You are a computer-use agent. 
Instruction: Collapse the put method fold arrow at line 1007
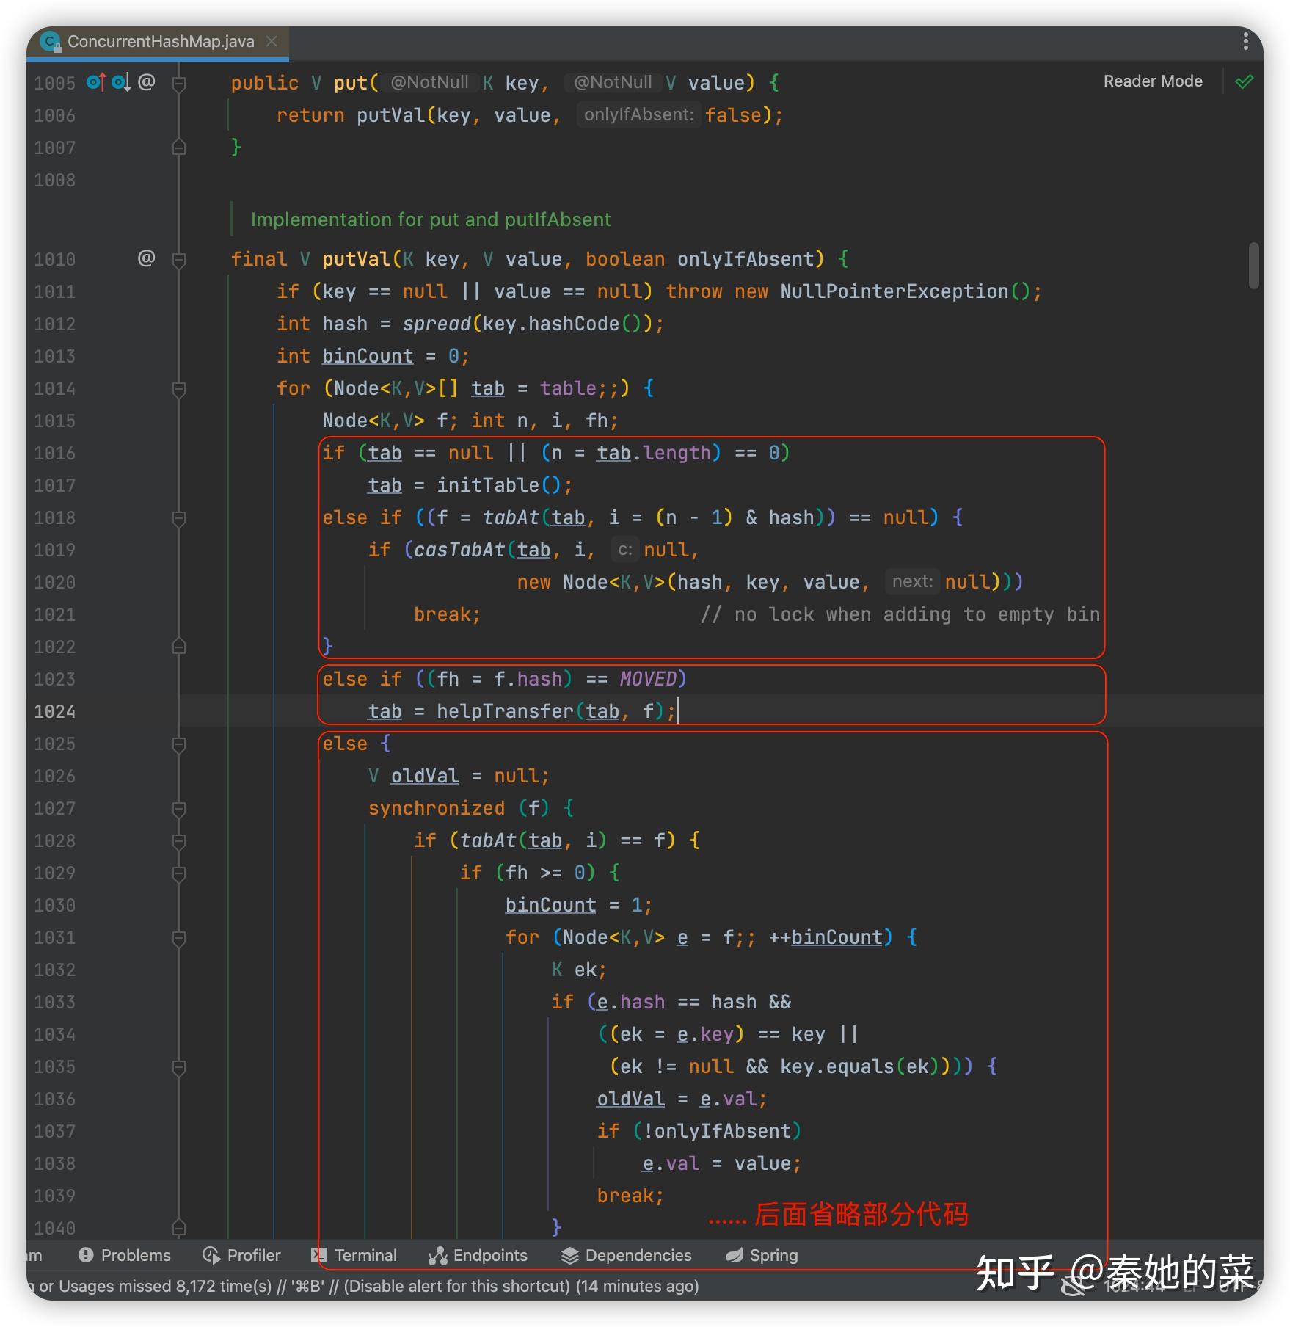point(178,147)
